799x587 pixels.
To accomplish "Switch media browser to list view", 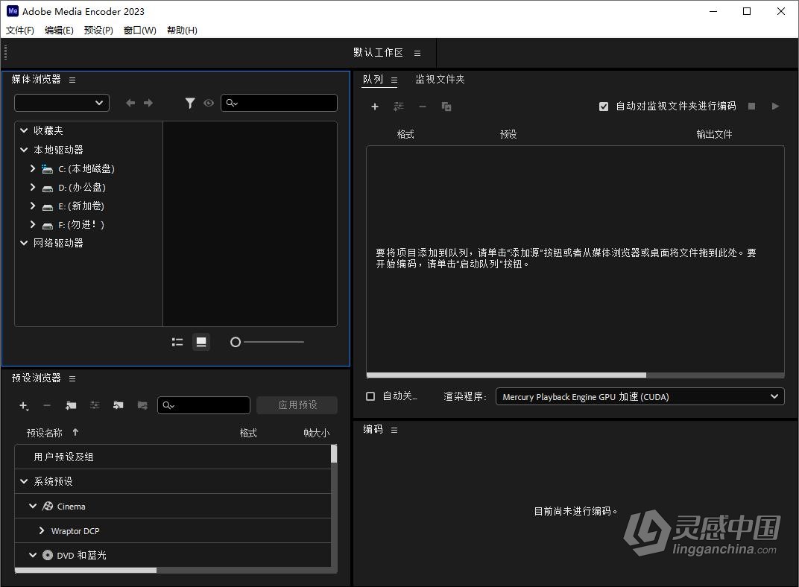I will pos(177,342).
